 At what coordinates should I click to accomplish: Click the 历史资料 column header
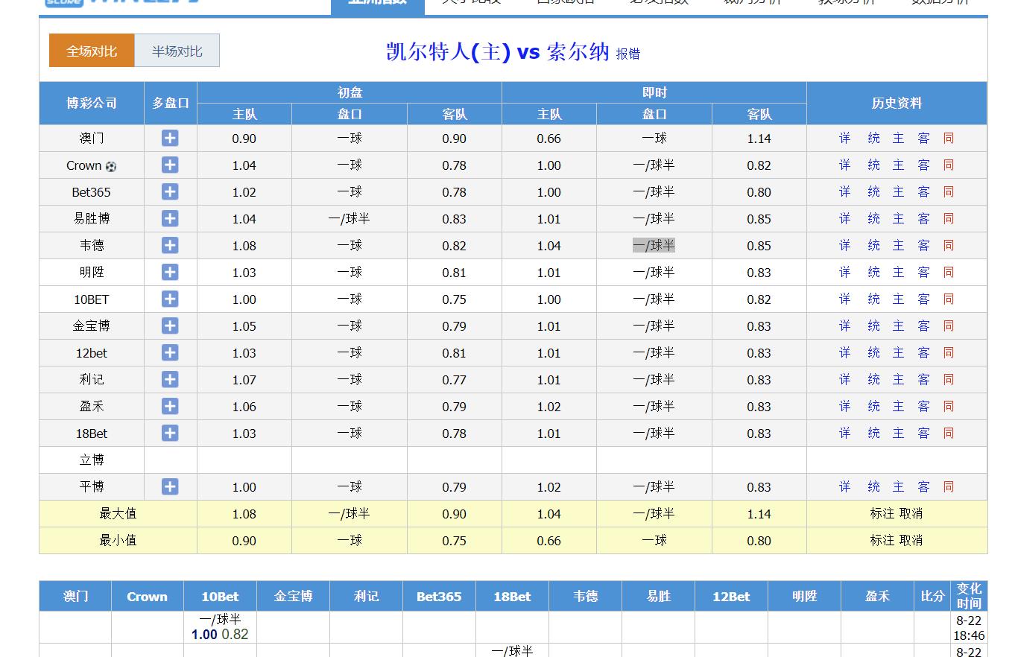[x=897, y=103]
